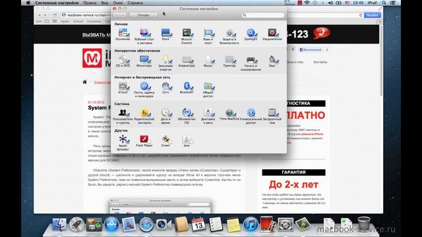Open the Bluetooth preference pane icon

(x=187, y=86)
